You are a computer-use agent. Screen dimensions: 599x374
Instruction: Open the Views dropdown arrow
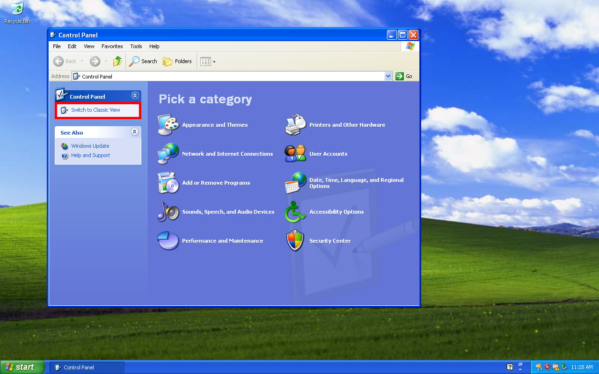pyautogui.click(x=214, y=62)
